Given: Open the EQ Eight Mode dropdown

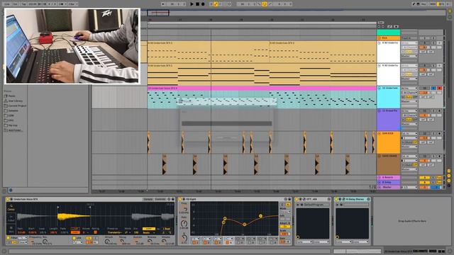Looking at the screenshot, I should coord(284,212).
